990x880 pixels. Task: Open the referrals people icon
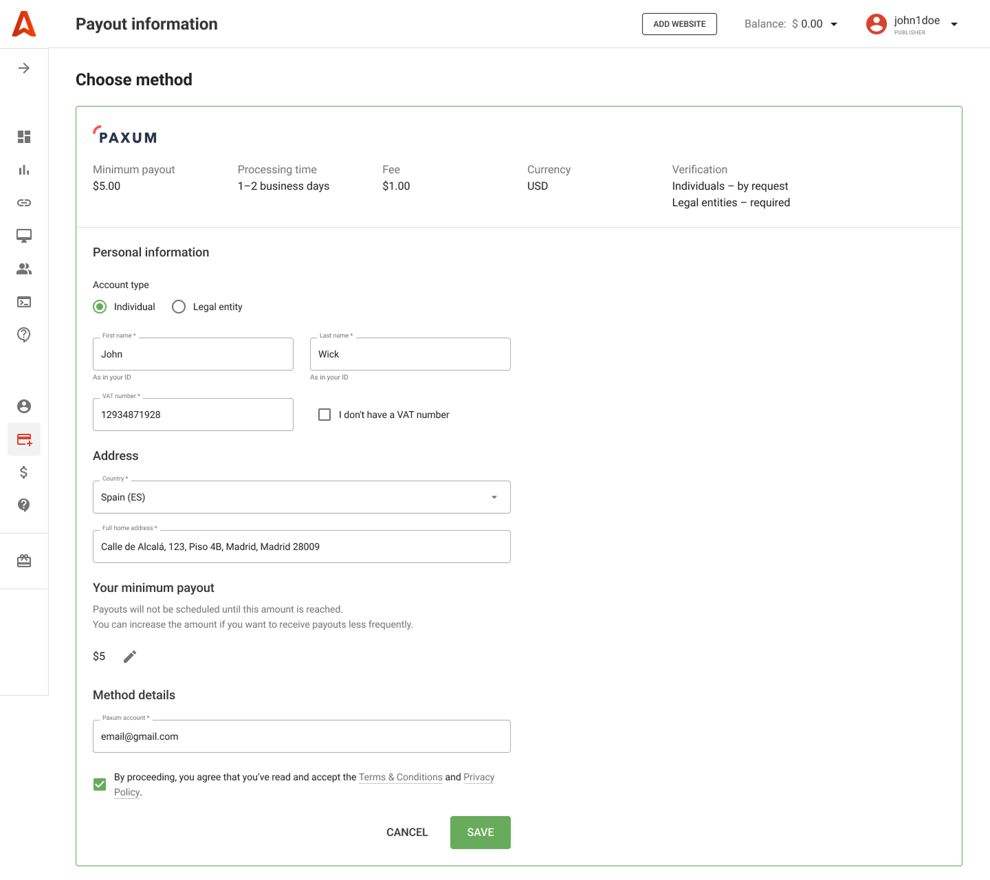point(24,269)
